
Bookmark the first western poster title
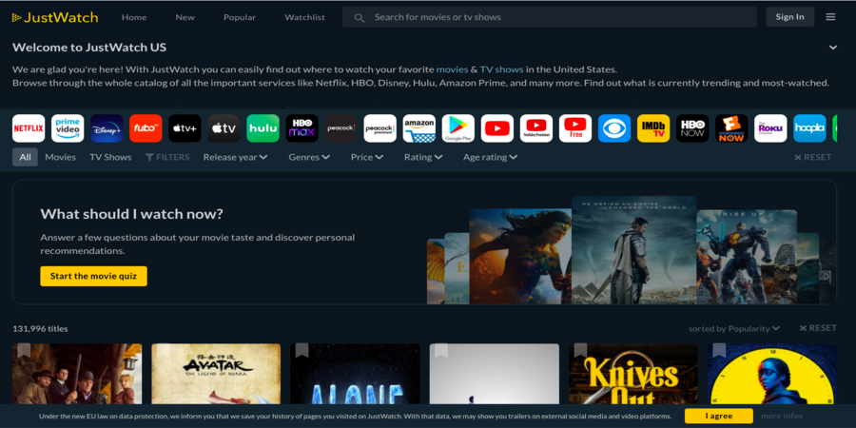(24, 350)
